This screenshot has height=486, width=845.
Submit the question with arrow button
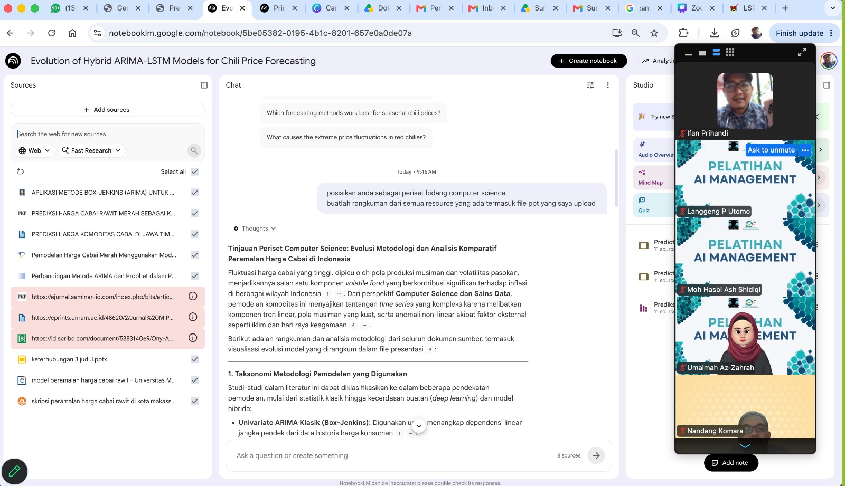pyautogui.click(x=596, y=455)
